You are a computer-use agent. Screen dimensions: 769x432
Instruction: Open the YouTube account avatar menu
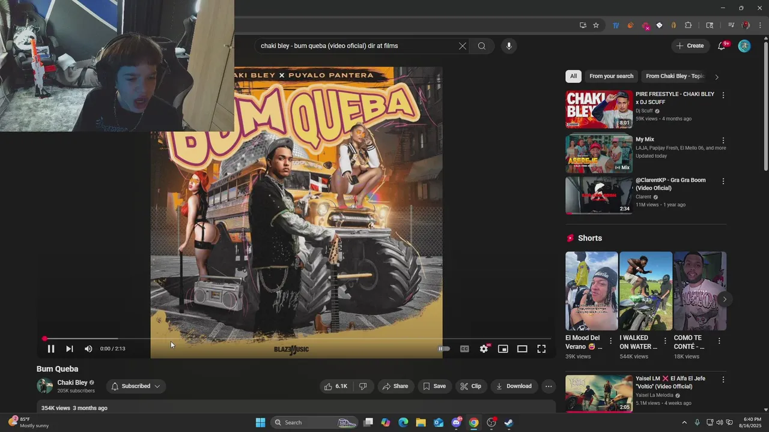[x=744, y=46]
